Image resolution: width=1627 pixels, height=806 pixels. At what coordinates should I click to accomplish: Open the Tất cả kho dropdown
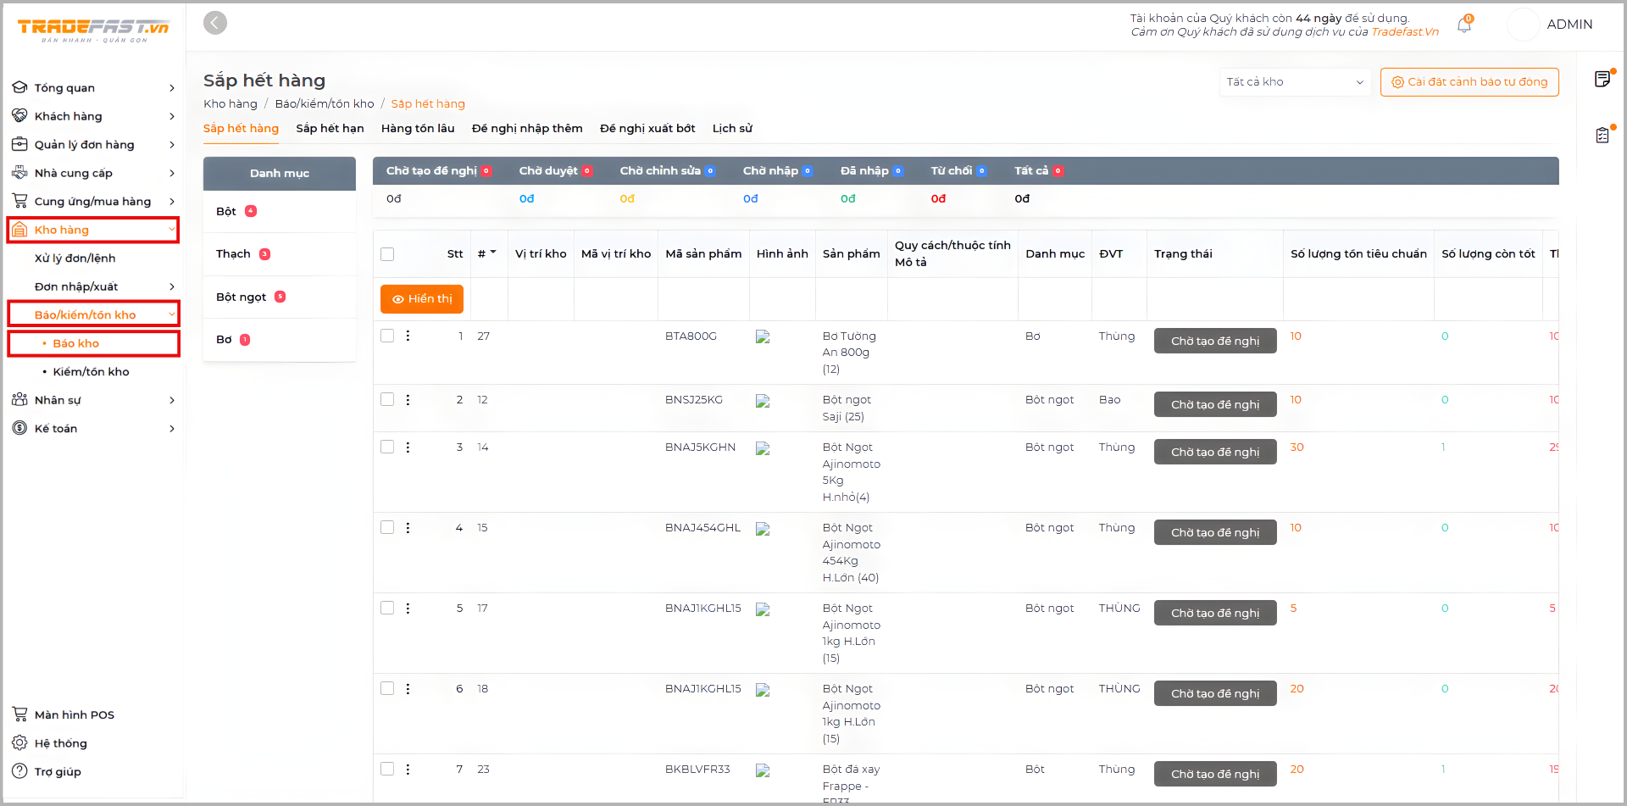click(x=1294, y=82)
